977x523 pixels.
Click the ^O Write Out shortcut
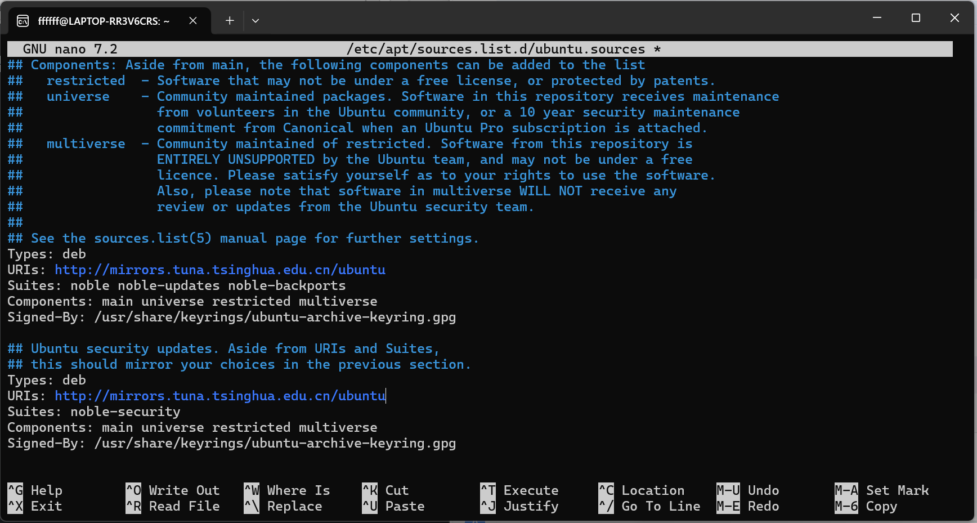pos(173,490)
